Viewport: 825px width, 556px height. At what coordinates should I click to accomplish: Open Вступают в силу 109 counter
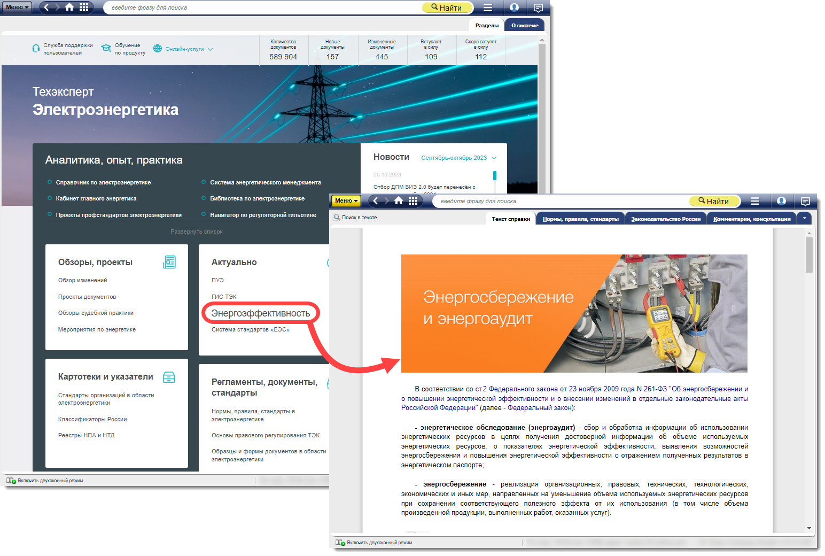(431, 50)
